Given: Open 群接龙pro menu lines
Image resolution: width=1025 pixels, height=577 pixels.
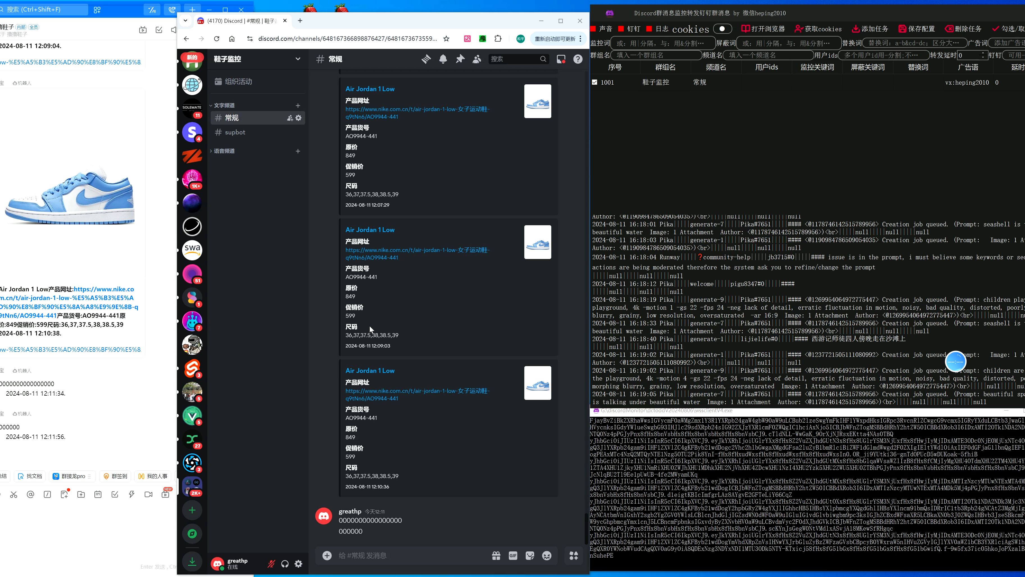Looking at the screenshot, I should coord(89,476).
